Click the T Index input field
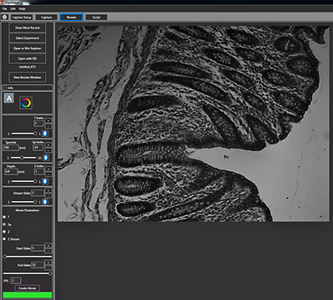The height and width of the screenshot is (300, 333). coord(39,123)
